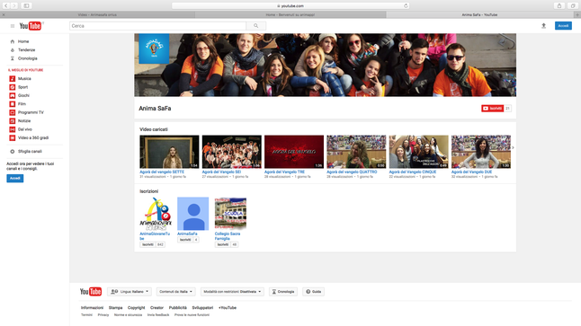
Task: Select the Giochi sidebar icon
Action: 13,95
